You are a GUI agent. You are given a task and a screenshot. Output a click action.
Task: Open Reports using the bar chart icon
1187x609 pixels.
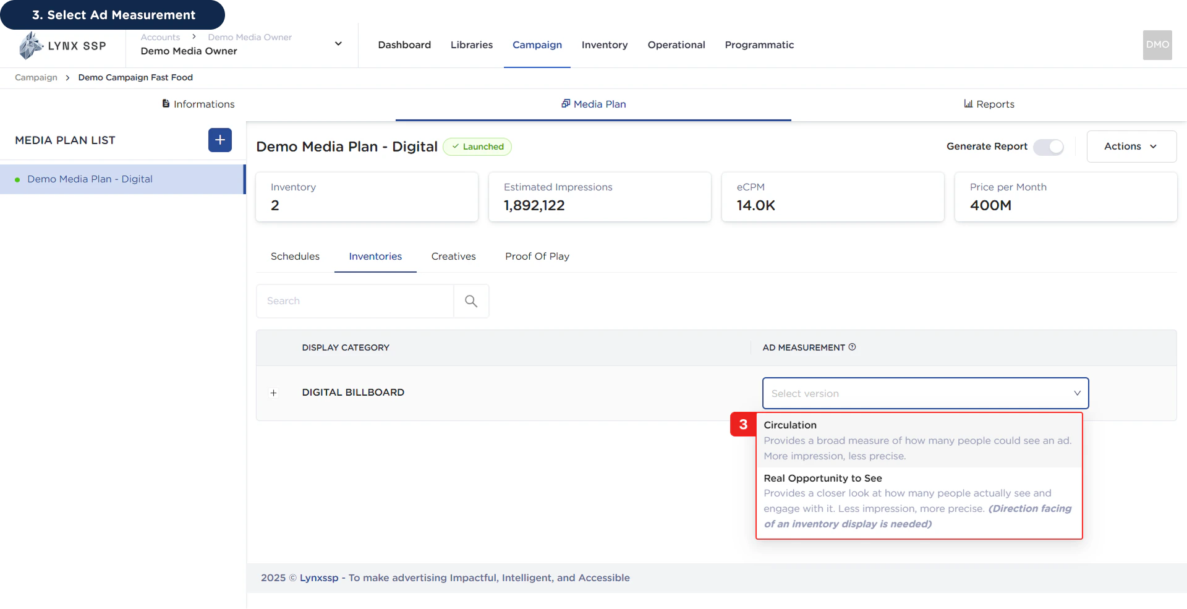968,104
